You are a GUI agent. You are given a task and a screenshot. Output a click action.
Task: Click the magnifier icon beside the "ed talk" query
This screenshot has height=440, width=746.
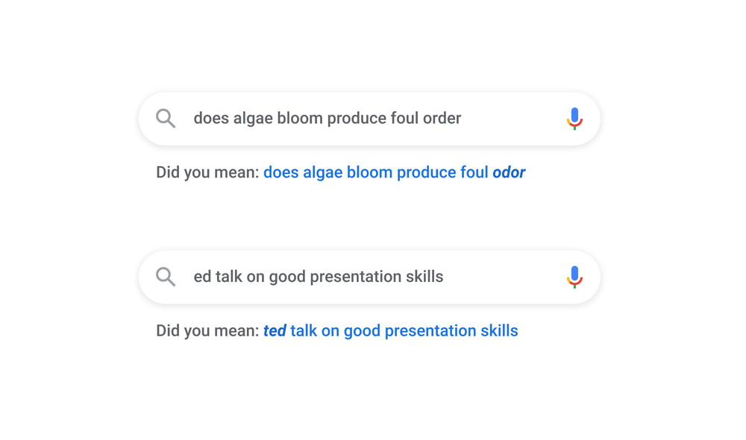166,276
